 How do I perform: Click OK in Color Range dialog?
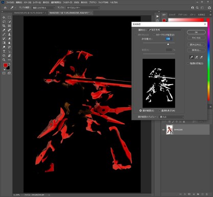[x=196, y=32]
